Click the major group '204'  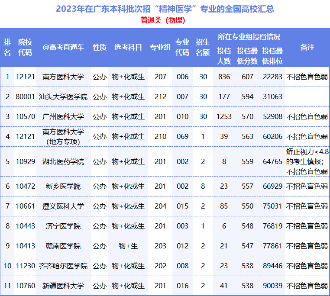[160, 206]
